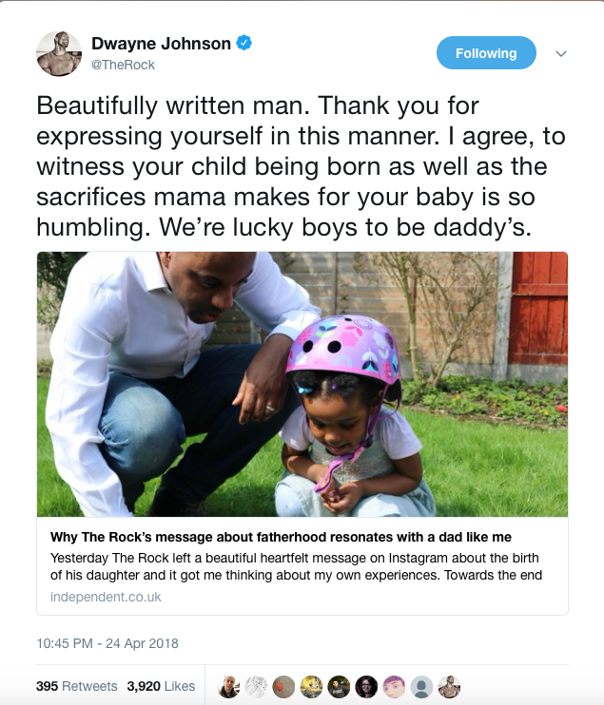Click the gray default-silhouette liker avatar
604x705 pixels.
point(421,686)
